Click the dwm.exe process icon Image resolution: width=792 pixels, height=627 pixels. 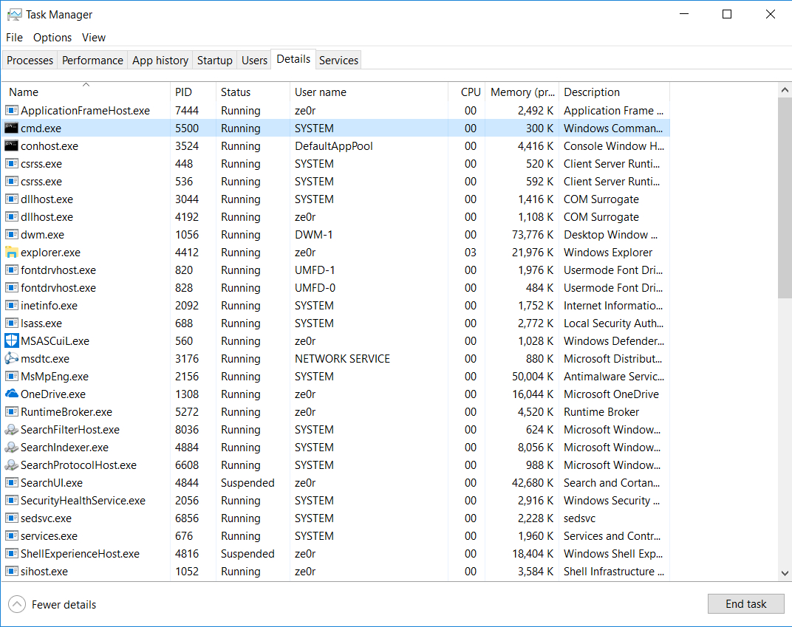(12, 235)
